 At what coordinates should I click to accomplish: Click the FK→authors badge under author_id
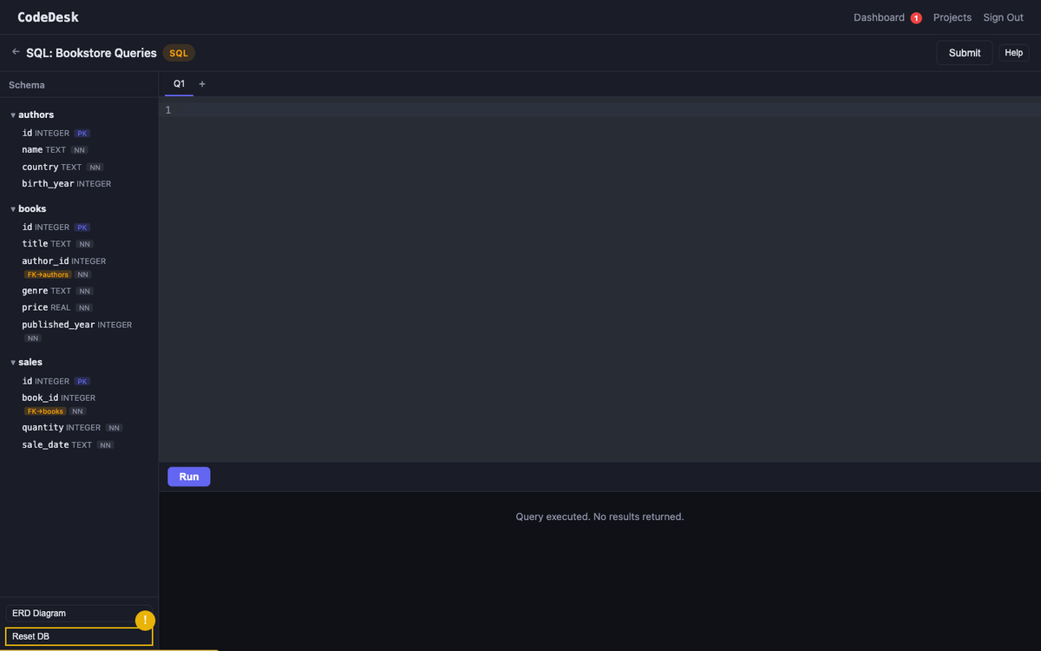pos(48,274)
